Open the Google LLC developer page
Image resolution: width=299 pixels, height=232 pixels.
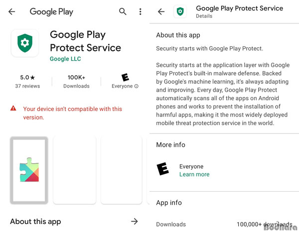click(x=65, y=59)
